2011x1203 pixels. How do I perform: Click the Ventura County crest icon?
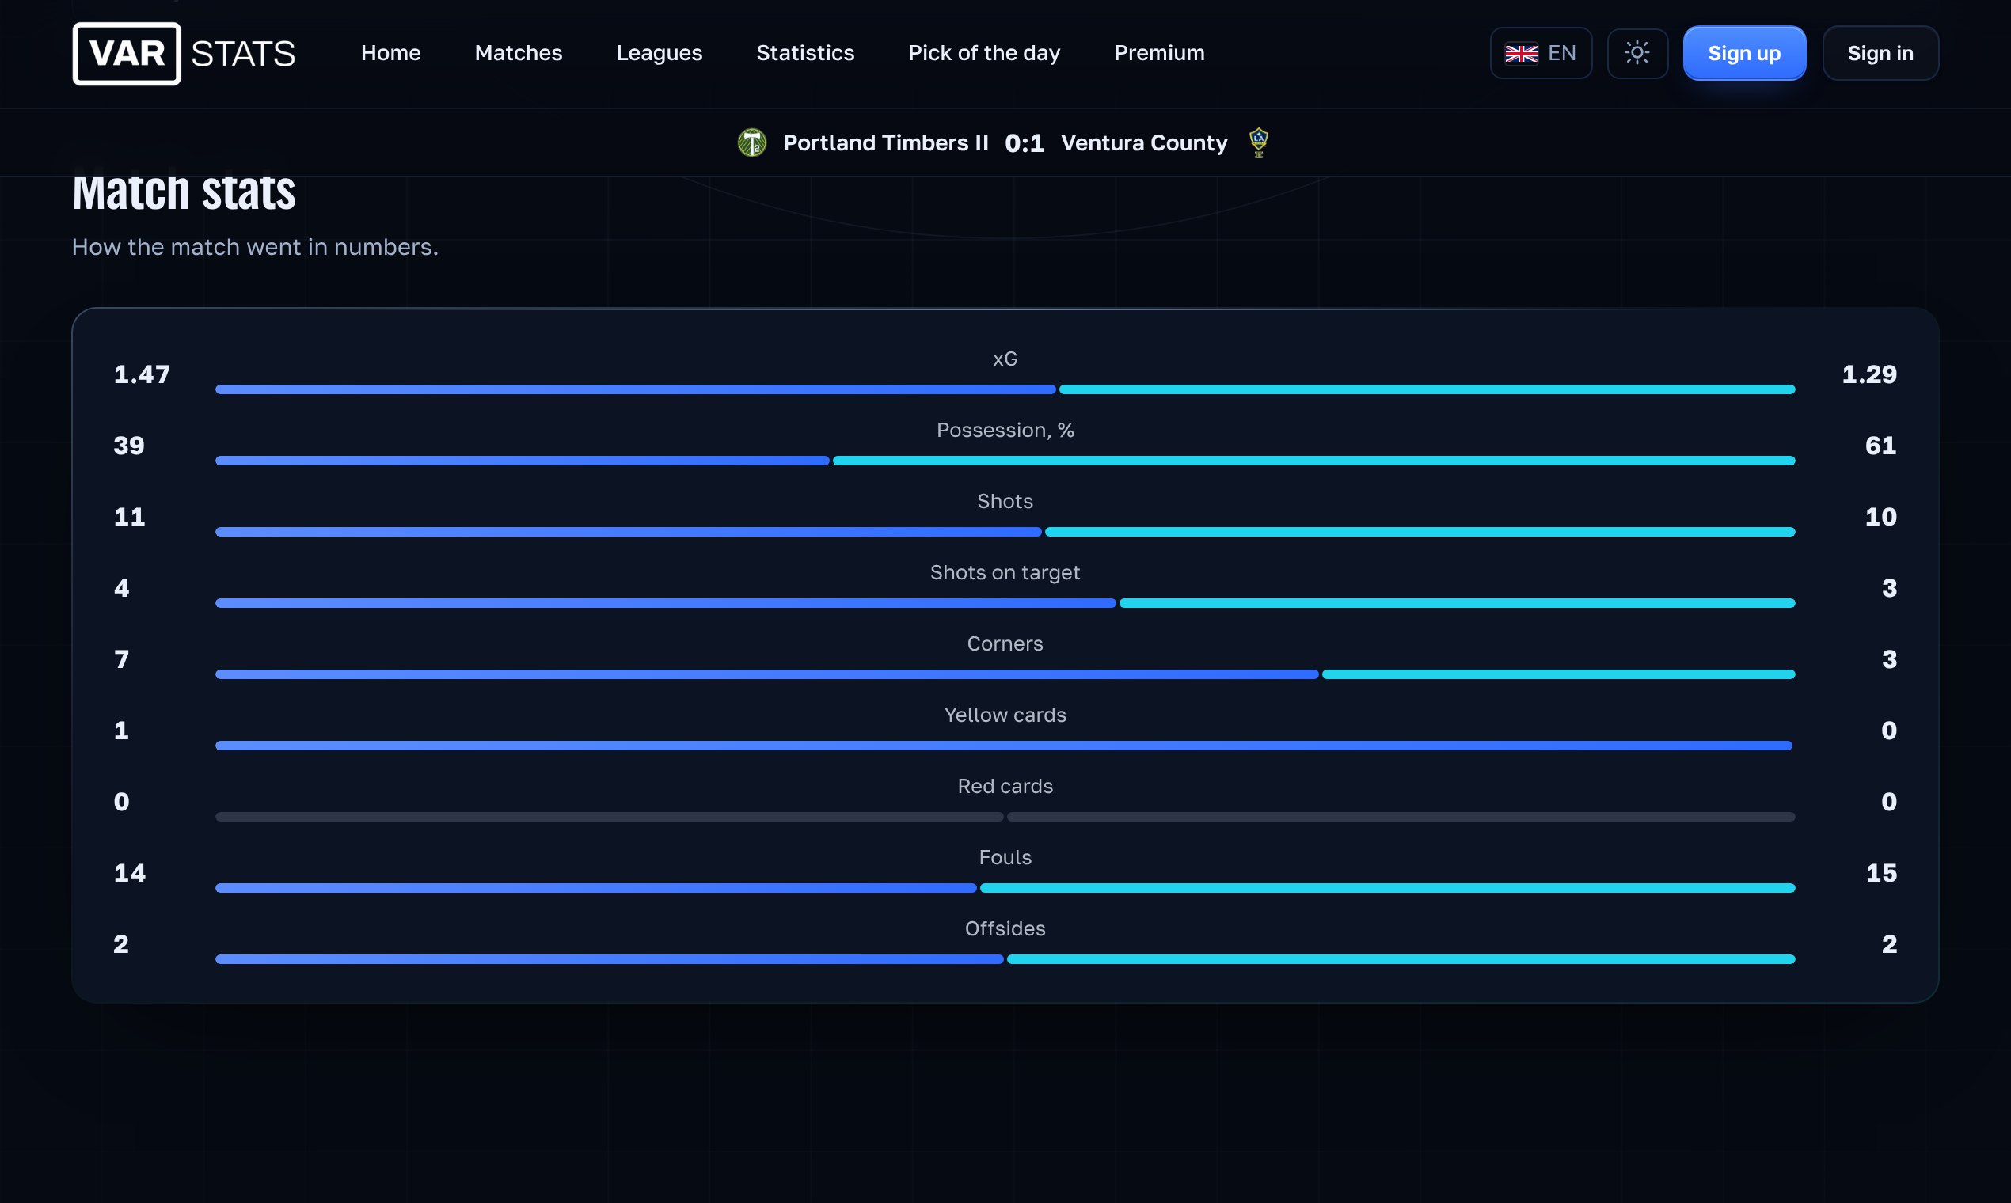[1259, 142]
